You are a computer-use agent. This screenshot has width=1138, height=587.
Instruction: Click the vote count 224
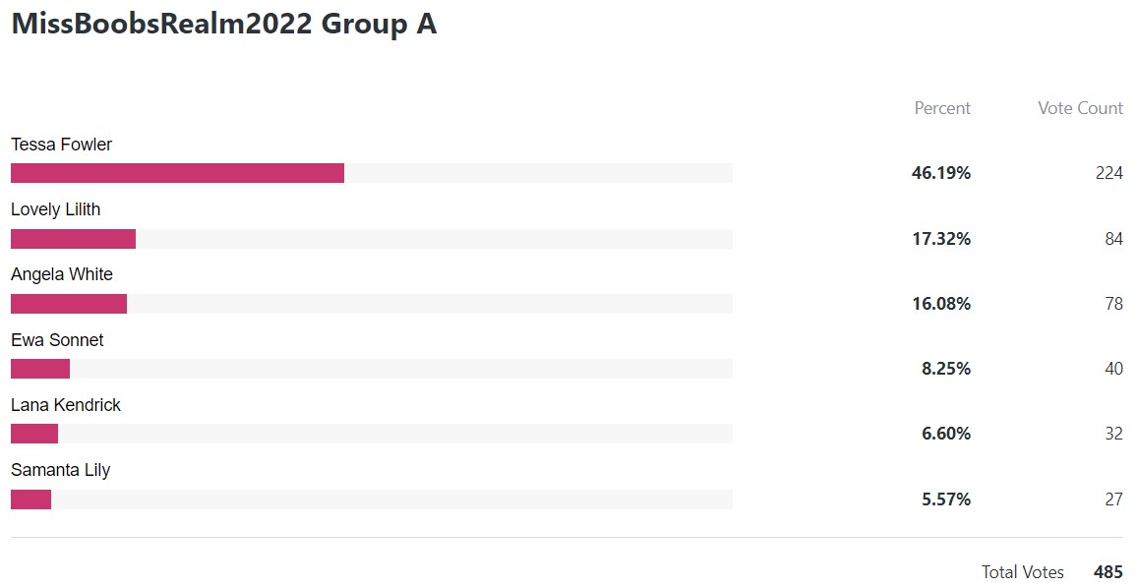(x=1108, y=173)
